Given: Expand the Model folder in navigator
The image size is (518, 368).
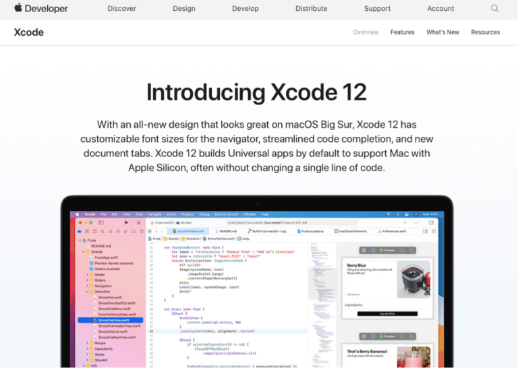Looking at the screenshot, I should 88,275.
